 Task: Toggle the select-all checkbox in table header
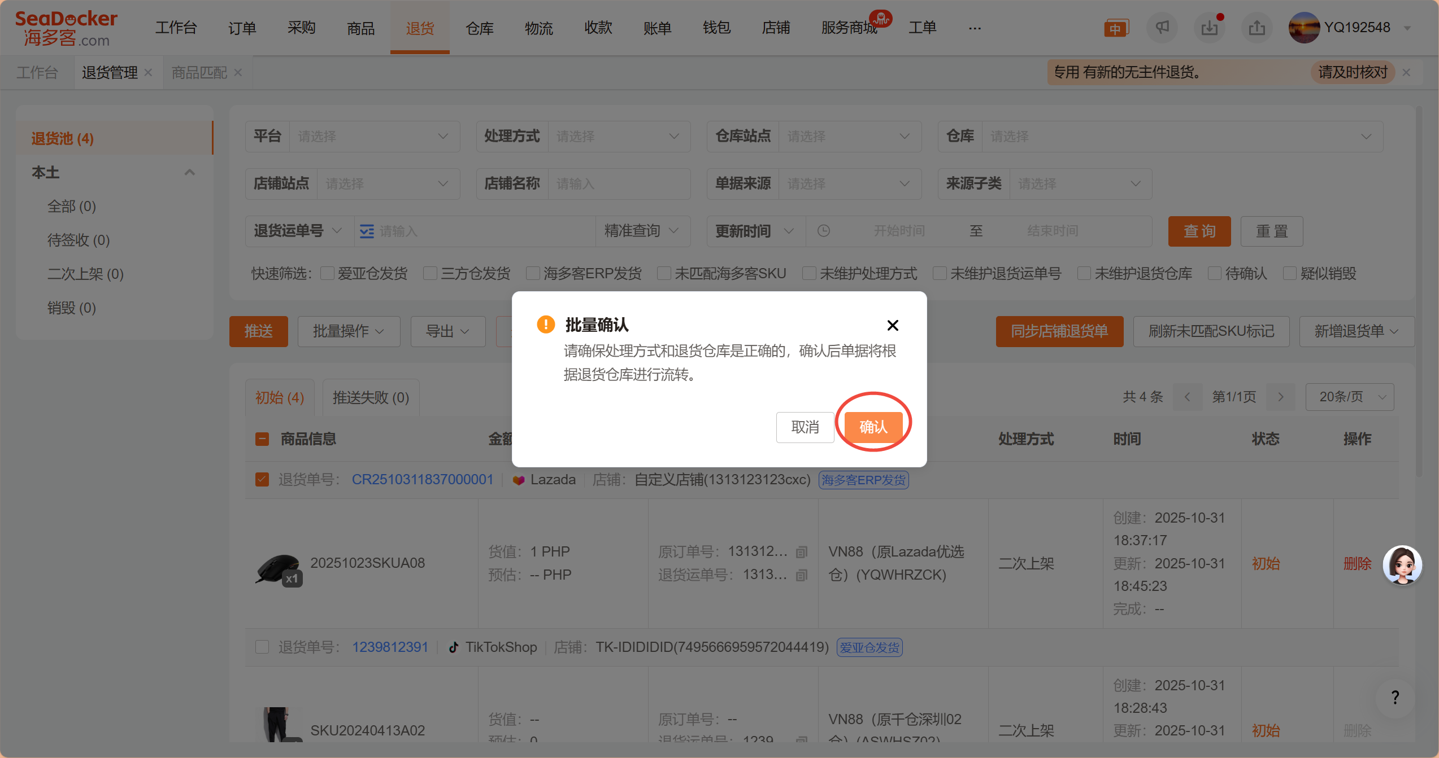pos(262,439)
